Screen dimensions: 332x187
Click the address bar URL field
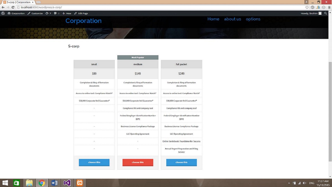(x=161, y=7)
